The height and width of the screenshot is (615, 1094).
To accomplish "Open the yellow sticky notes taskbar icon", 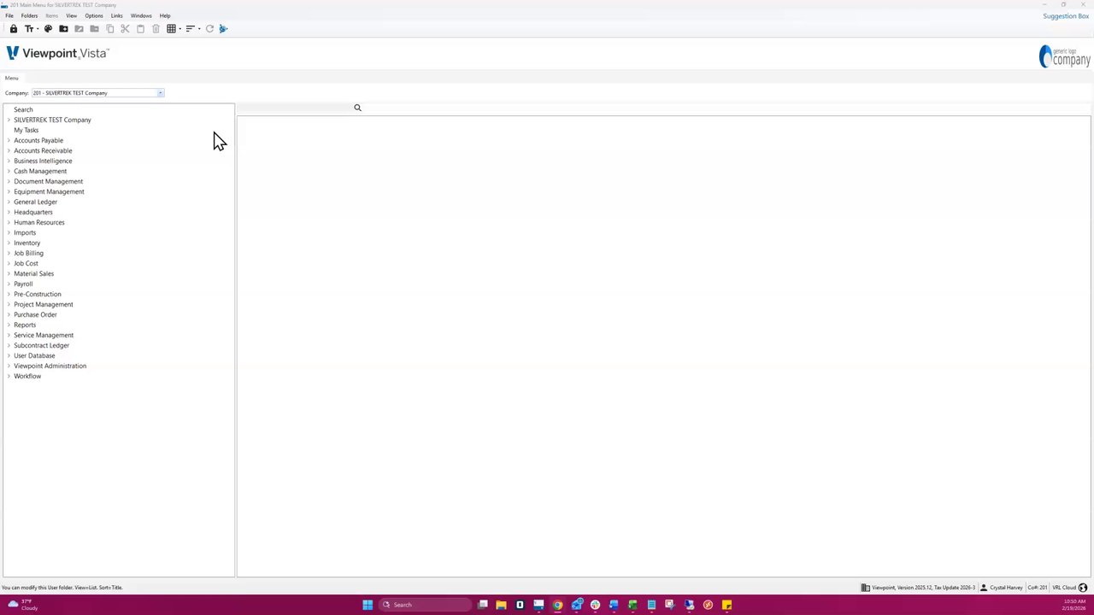I will pos(726,605).
